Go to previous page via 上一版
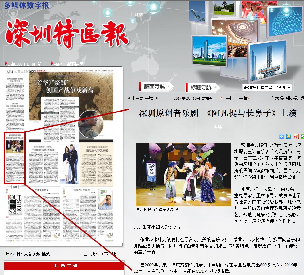 (x=91, y=254)
